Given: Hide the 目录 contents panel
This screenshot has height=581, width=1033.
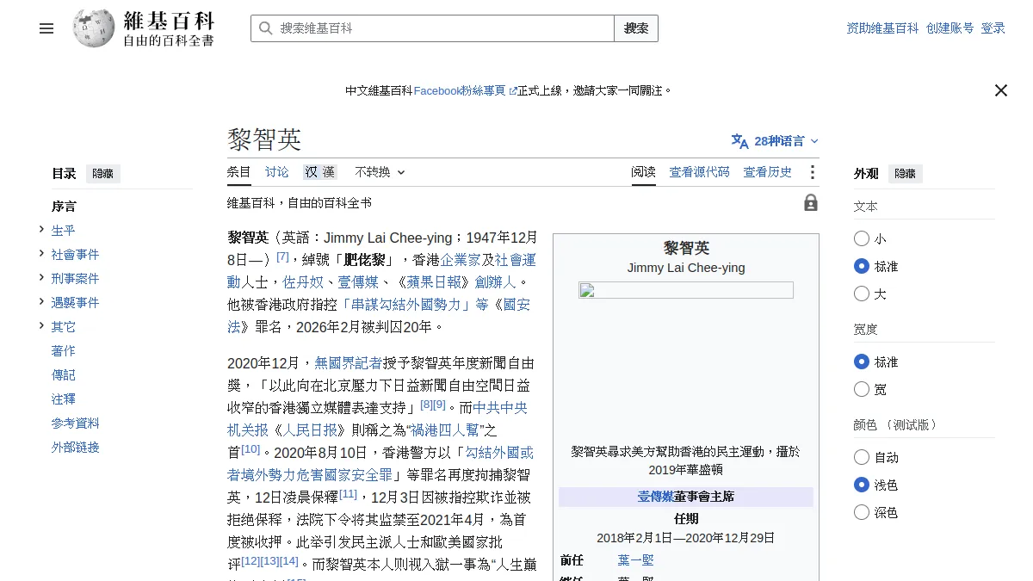Looking at the screenshot, I should (x=102, y=173).
